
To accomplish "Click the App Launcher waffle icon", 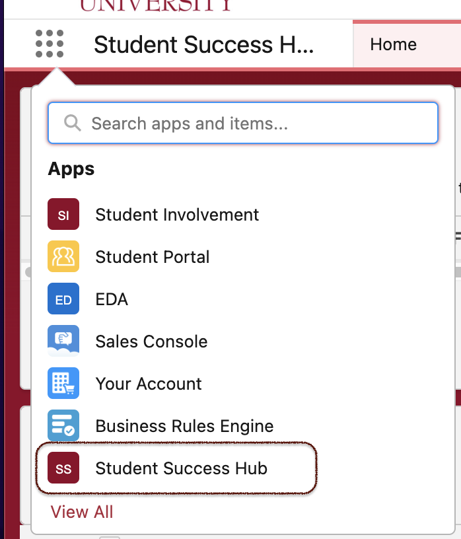I will click(50, 44).
